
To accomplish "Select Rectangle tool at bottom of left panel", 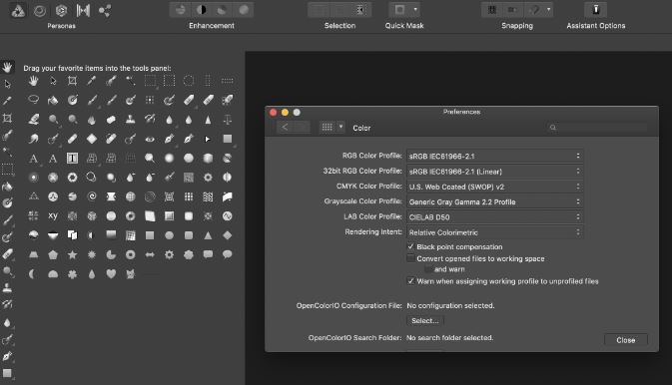I will 7,373.
